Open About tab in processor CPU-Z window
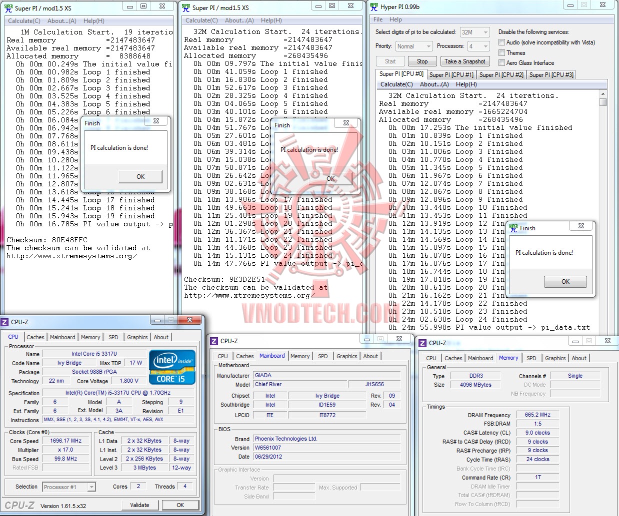The image size is (619, 516). (161, 337)
